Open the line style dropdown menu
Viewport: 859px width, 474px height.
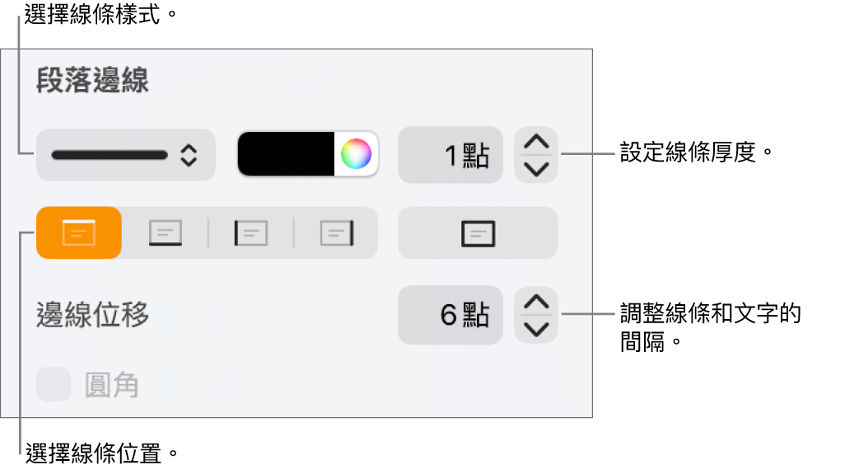(126, 155)
